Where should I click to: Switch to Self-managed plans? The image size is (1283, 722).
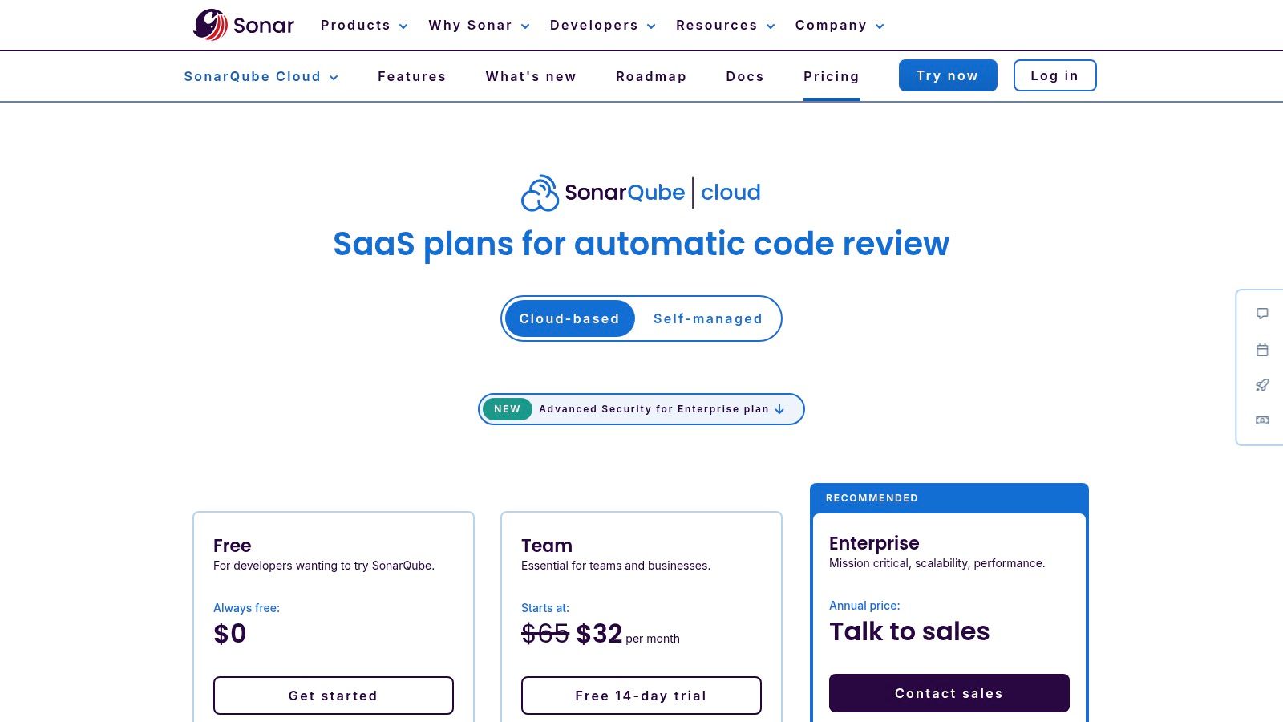(x=707, y=318)
